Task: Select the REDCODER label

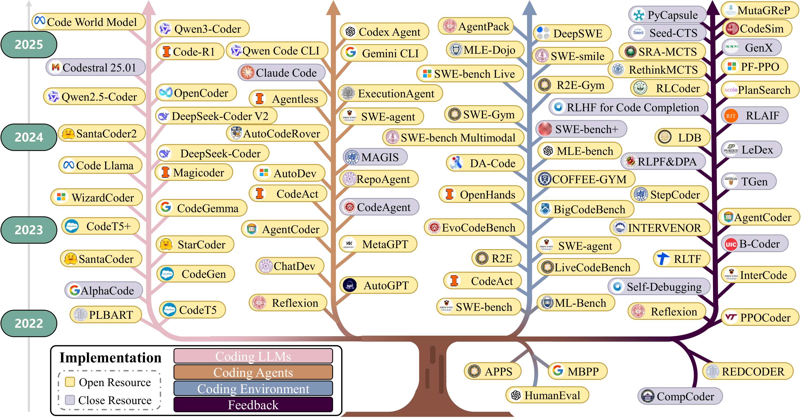Action: [748, 371]
